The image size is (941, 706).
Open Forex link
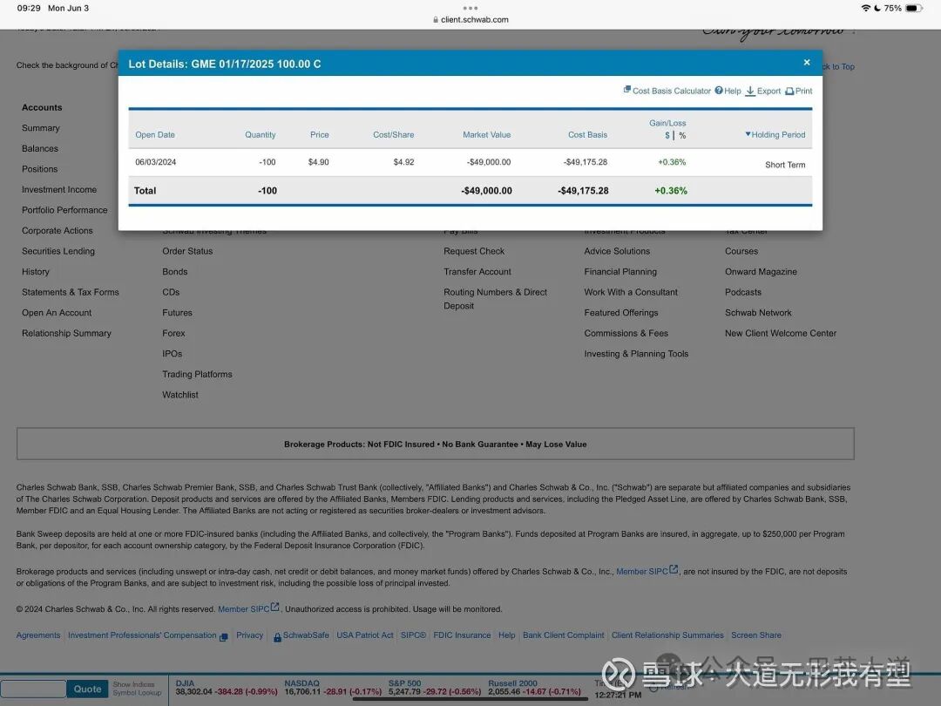pos(173,333)
